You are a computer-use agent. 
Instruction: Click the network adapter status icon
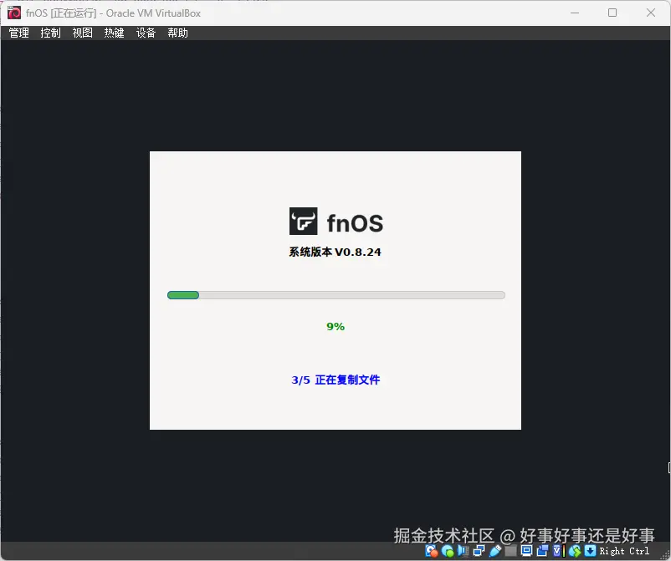479,551
